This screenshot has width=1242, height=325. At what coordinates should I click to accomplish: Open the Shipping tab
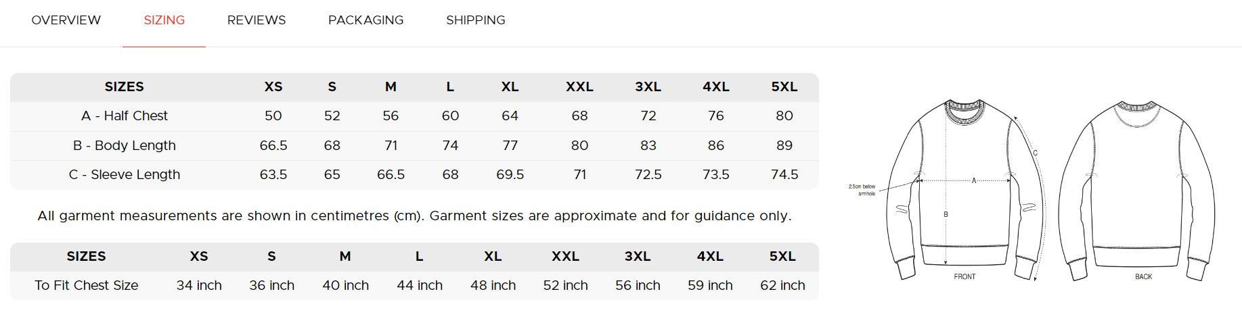(x=475, y=20)
